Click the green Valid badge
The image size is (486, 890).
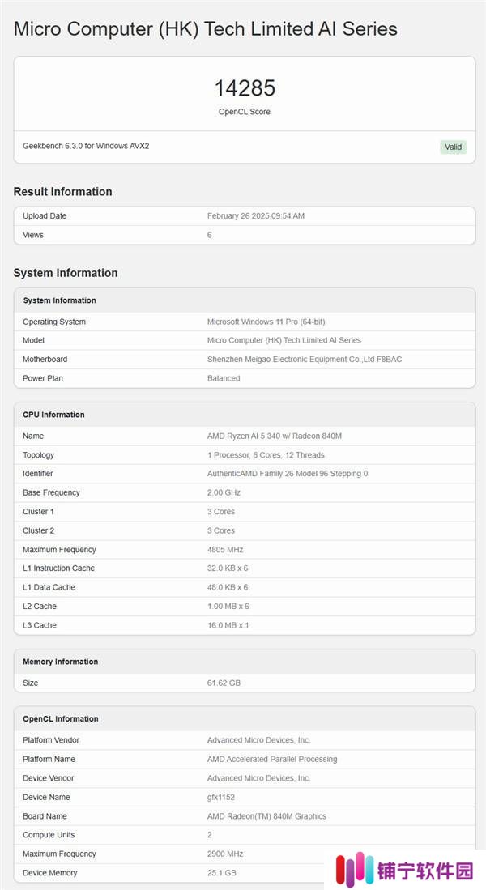click(453, 147)
